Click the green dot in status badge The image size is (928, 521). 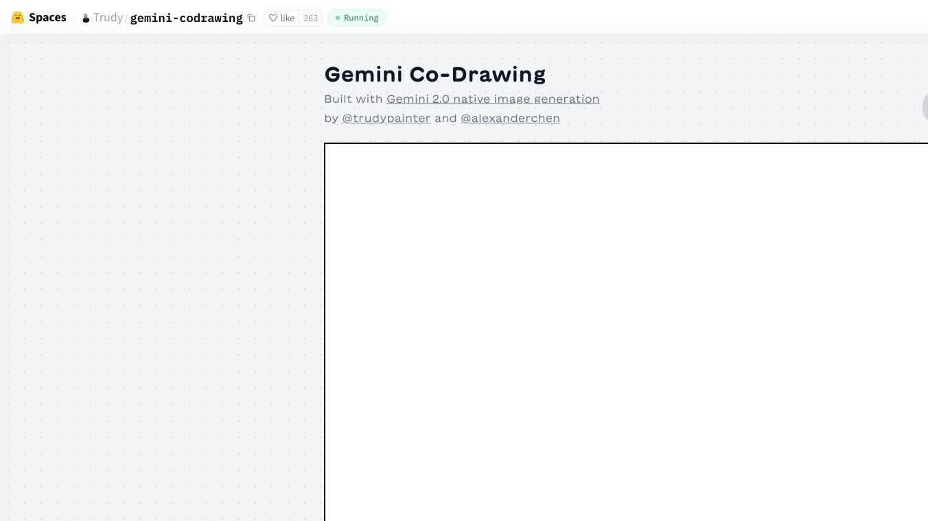pos(338,18)
